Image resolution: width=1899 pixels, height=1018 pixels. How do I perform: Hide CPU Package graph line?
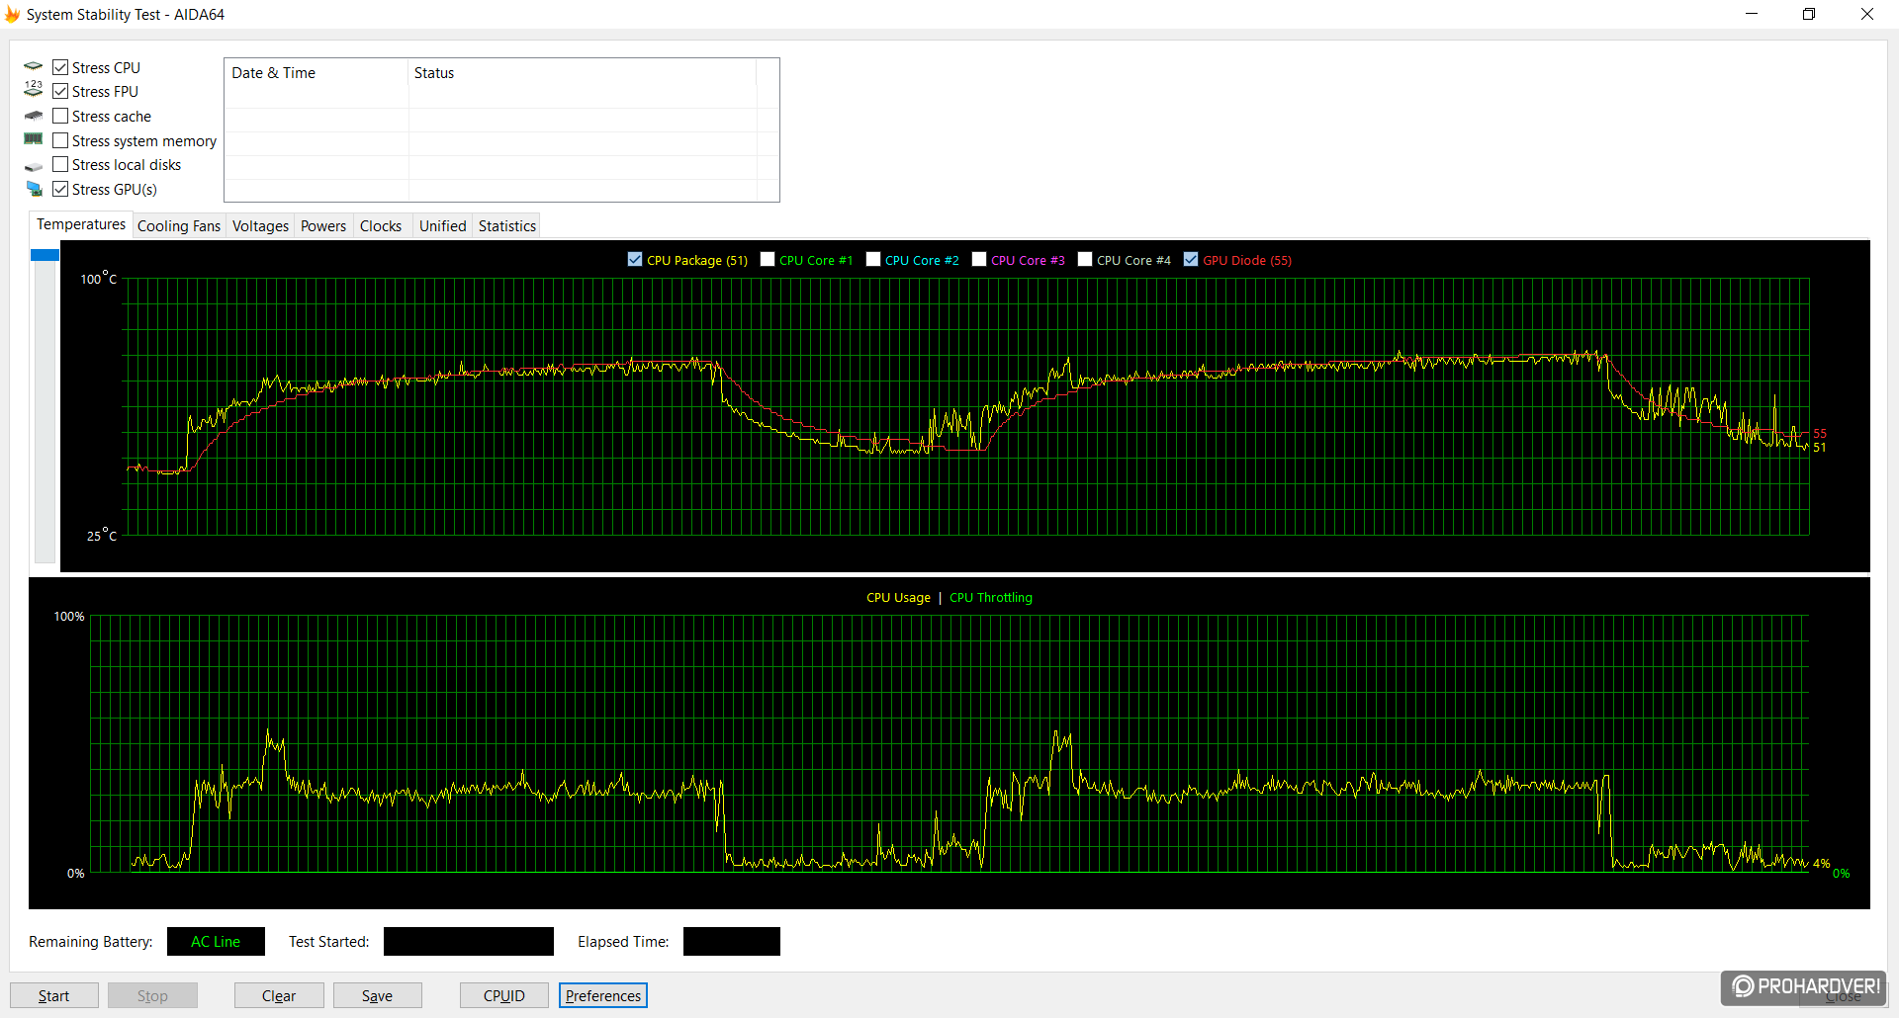pos(635,259)
